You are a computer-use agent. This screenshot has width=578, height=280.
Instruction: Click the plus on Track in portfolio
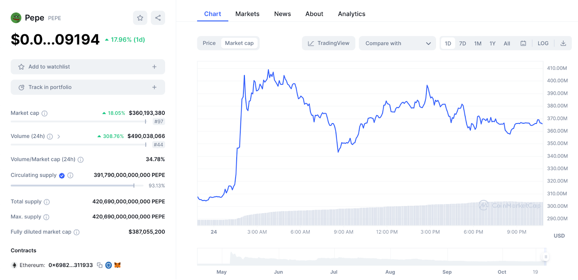click(154, 87)
